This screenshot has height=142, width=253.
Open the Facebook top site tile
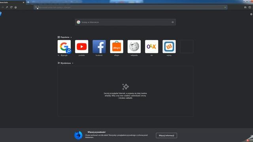tap(99, 47)
